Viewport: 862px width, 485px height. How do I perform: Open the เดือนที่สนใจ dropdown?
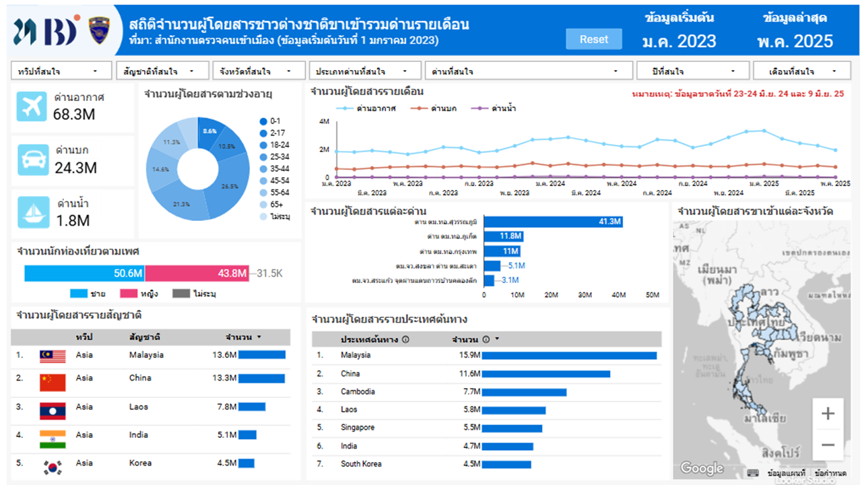(x=802, y=69)
